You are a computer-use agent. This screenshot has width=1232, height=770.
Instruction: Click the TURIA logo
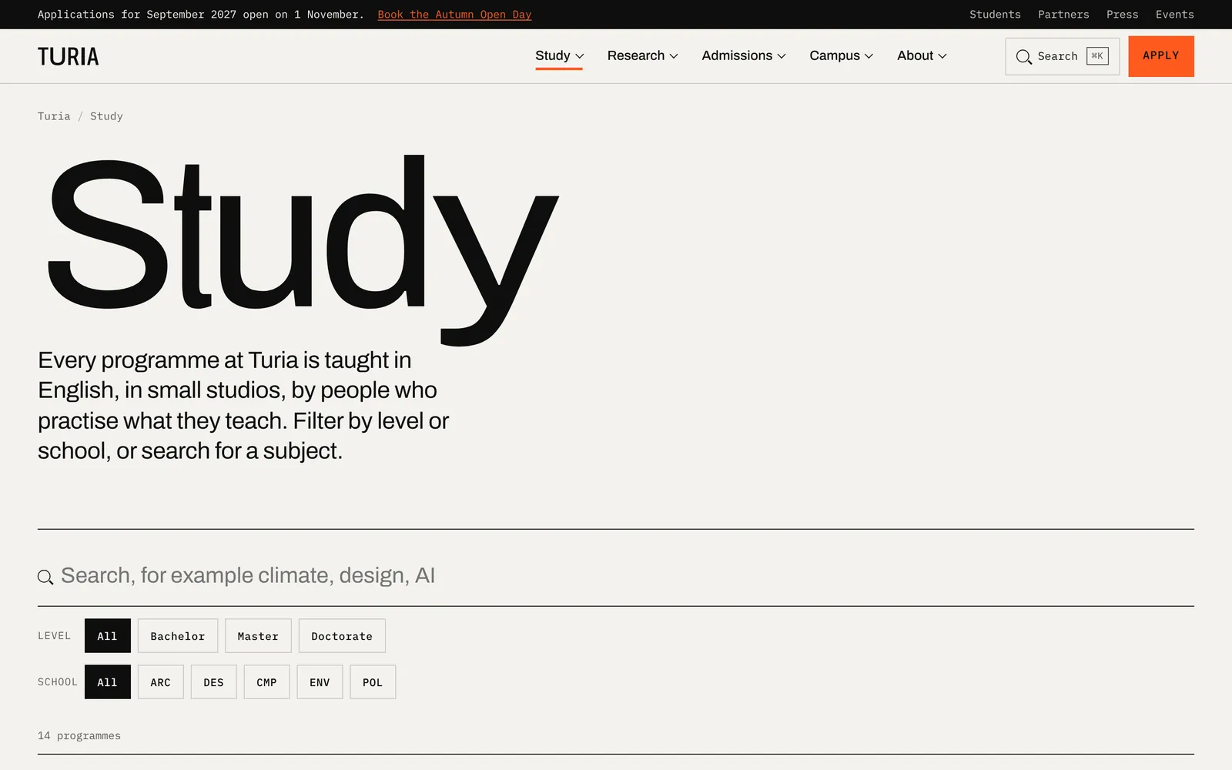(69, 56)
